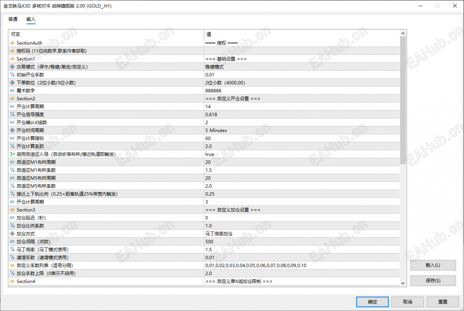Click the double icon beside 自适应M1布林系数
This screenshot has height=311, width=464.
(x=12, y=170)
